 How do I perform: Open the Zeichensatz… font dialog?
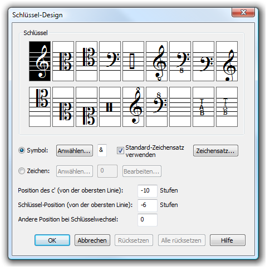(x=215, y=151)
